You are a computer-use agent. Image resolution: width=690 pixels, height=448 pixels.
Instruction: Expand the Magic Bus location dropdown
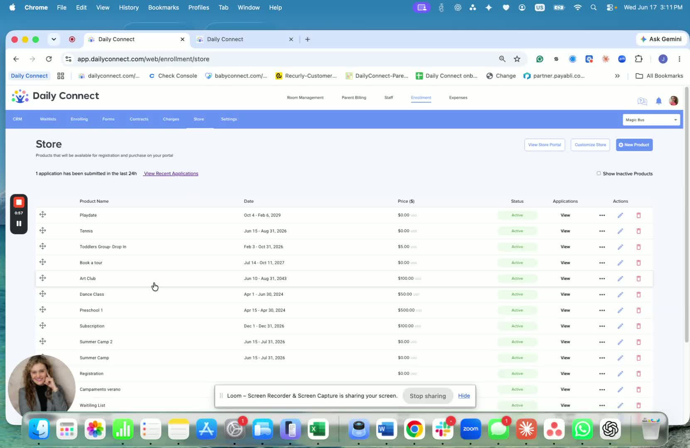pos(651,120)
